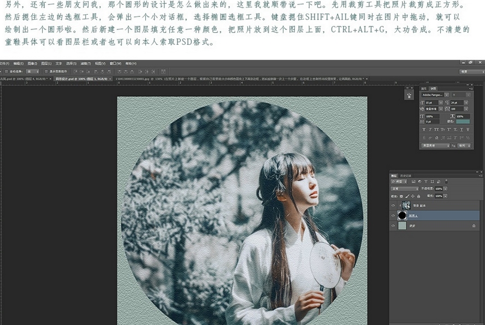
Task: Expand the Adobe Fangsong font family dropdown
Action: 447,95
